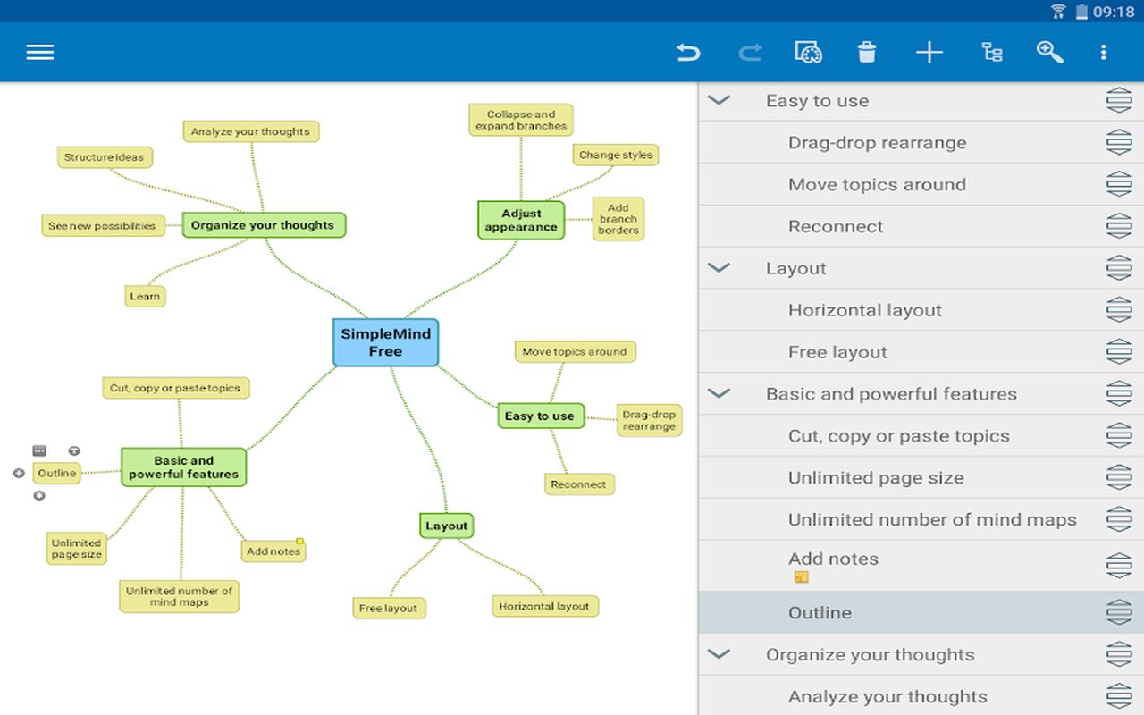Open the three-dot overflow menu
1144x715 pixels.
point(1104,53)
